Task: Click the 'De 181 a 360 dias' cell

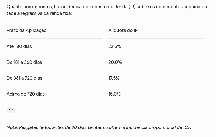Action: (24, 62)
